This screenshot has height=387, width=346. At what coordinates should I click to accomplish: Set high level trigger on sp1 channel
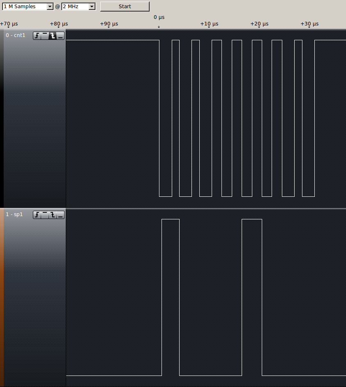click(45, 215)
